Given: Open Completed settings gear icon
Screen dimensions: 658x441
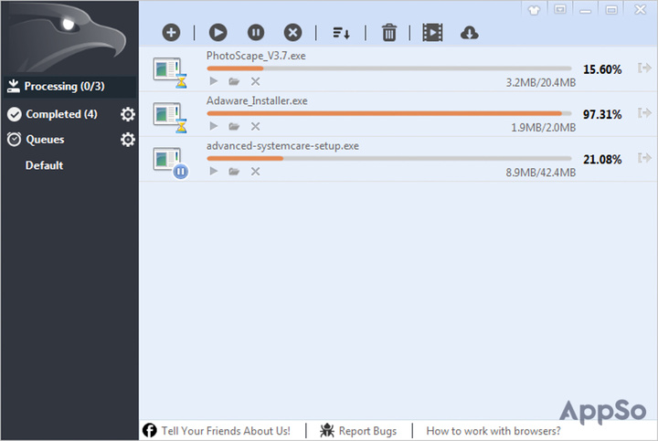Looking at the screenshot, I should (x=128, y=114).
